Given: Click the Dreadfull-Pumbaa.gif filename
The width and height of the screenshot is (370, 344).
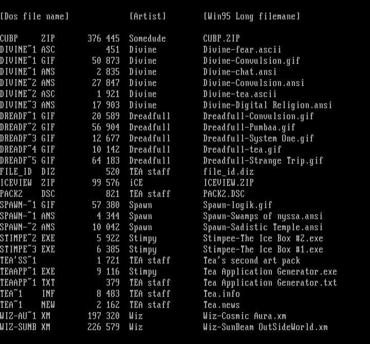Looking at the screenshot, I should 249,128.
